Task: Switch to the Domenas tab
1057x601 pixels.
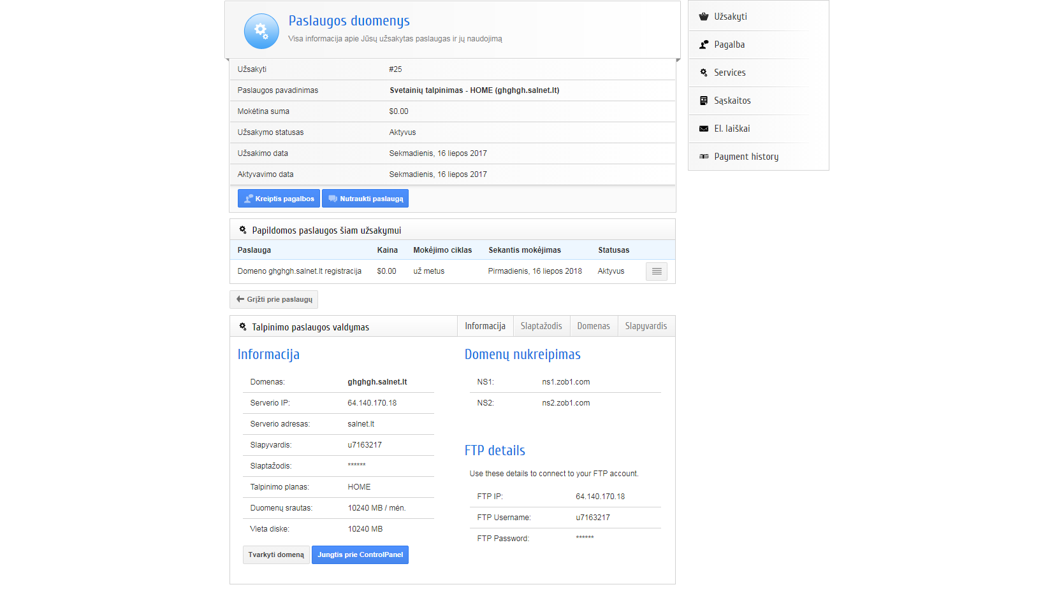Action: 594,326
